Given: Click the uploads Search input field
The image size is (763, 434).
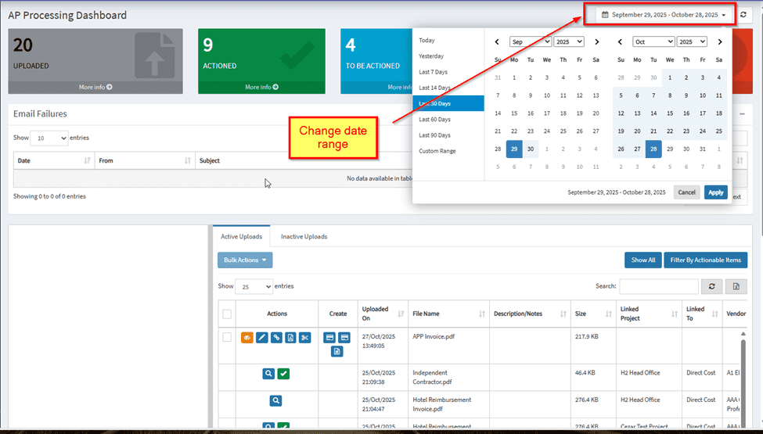Looking at the screenshot, I should [658, 286].
